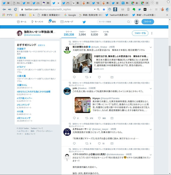Open trend 土屋太鳳

coord(21,76)
